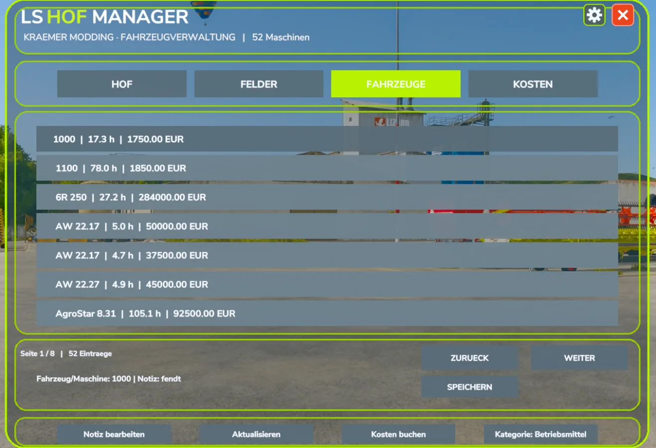Go back with the ZURUECK button
Viewport: 656px width, 448px height.
[x=470, y=358]
